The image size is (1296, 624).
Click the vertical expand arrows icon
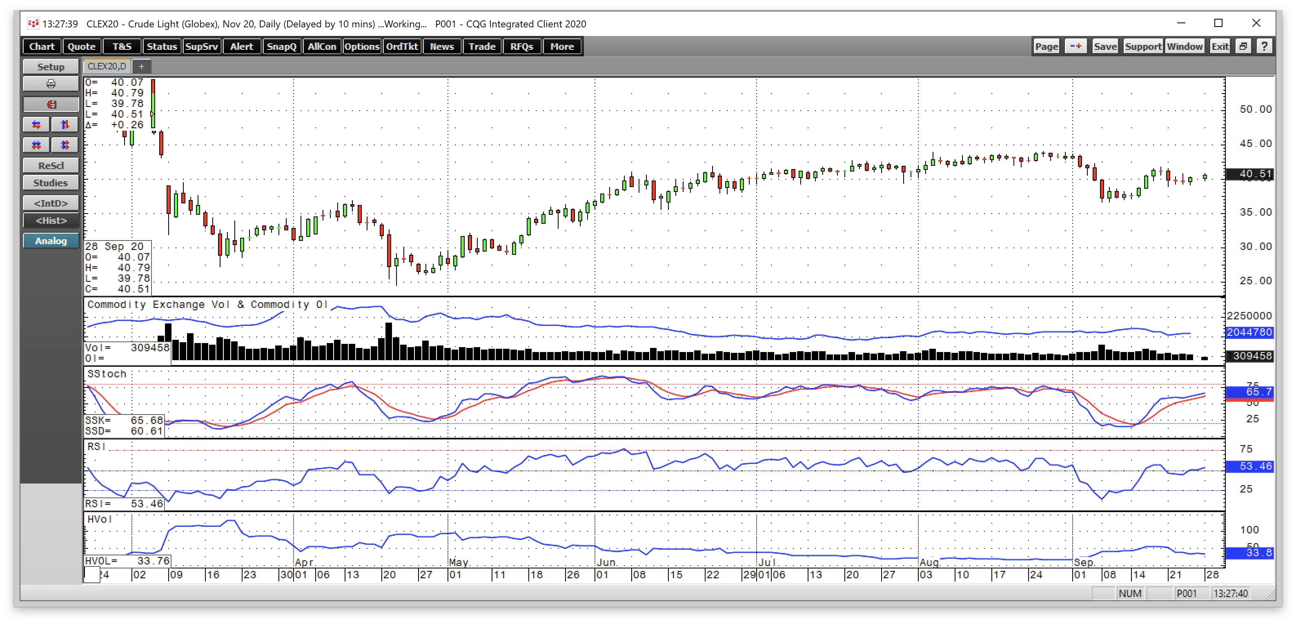pyautogui.click(x=65, y=124)
